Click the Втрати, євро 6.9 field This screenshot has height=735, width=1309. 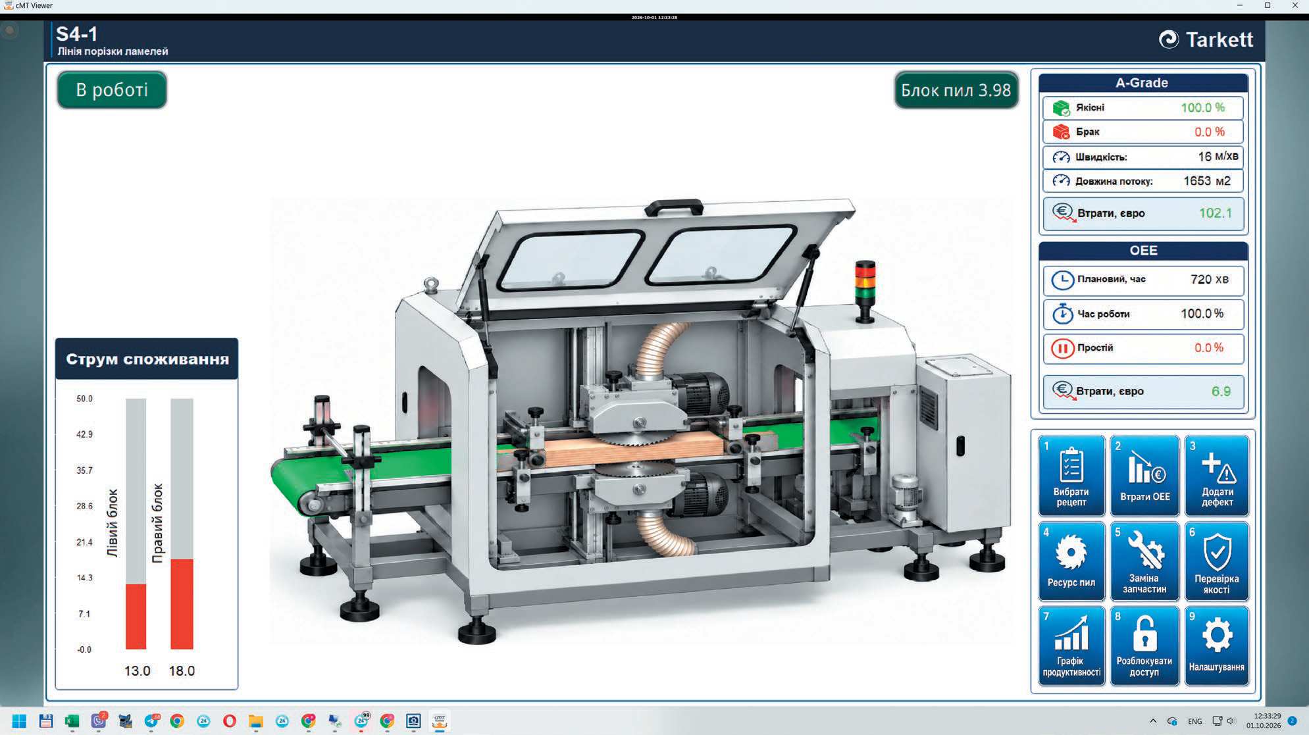[x=1143, y=391]
